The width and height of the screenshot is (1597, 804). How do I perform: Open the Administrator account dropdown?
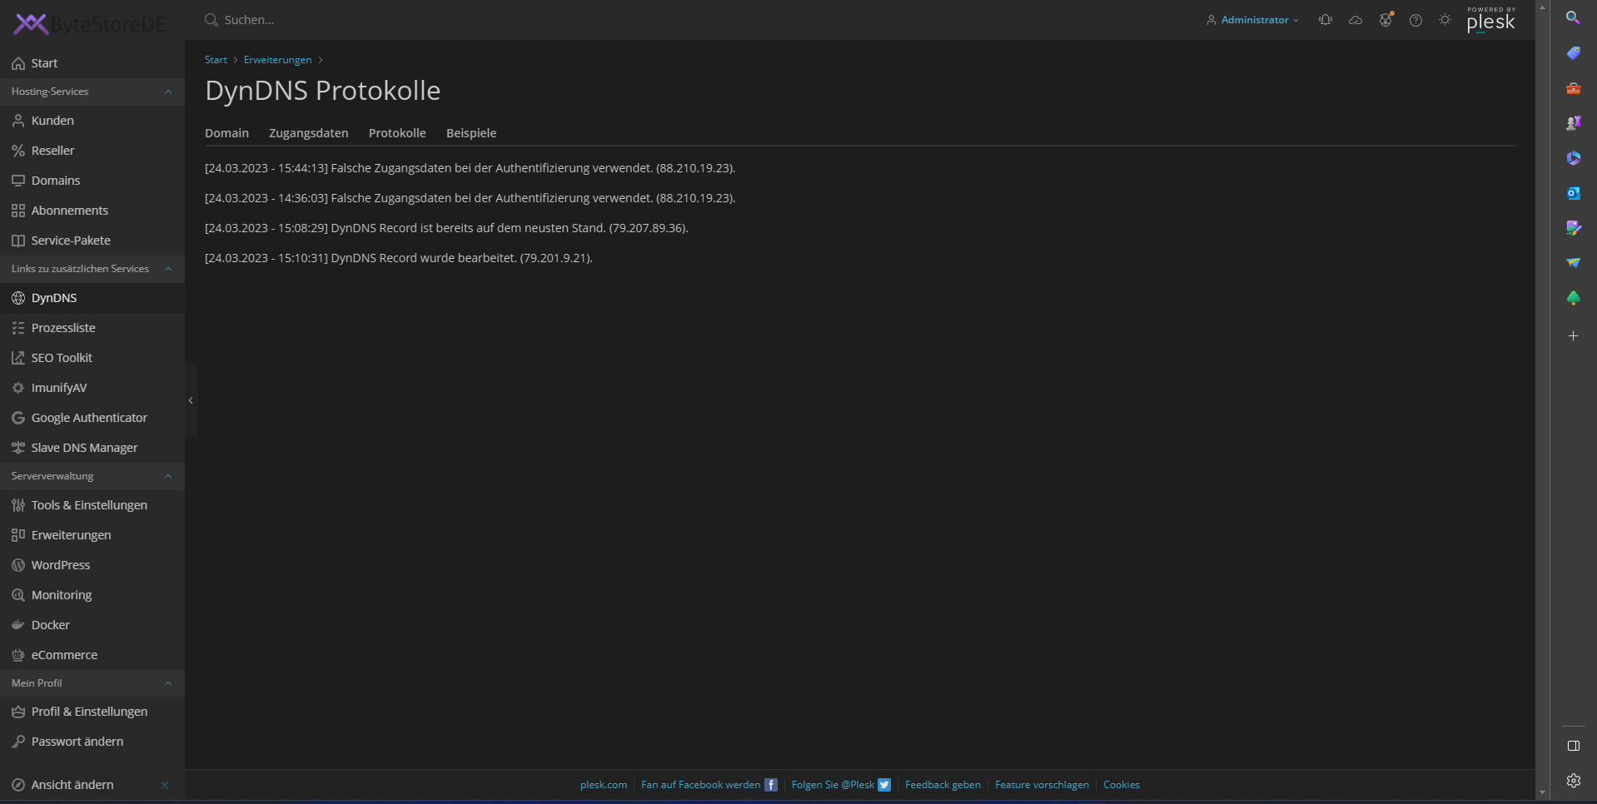pyautogui.click(x=1252, y=20)
